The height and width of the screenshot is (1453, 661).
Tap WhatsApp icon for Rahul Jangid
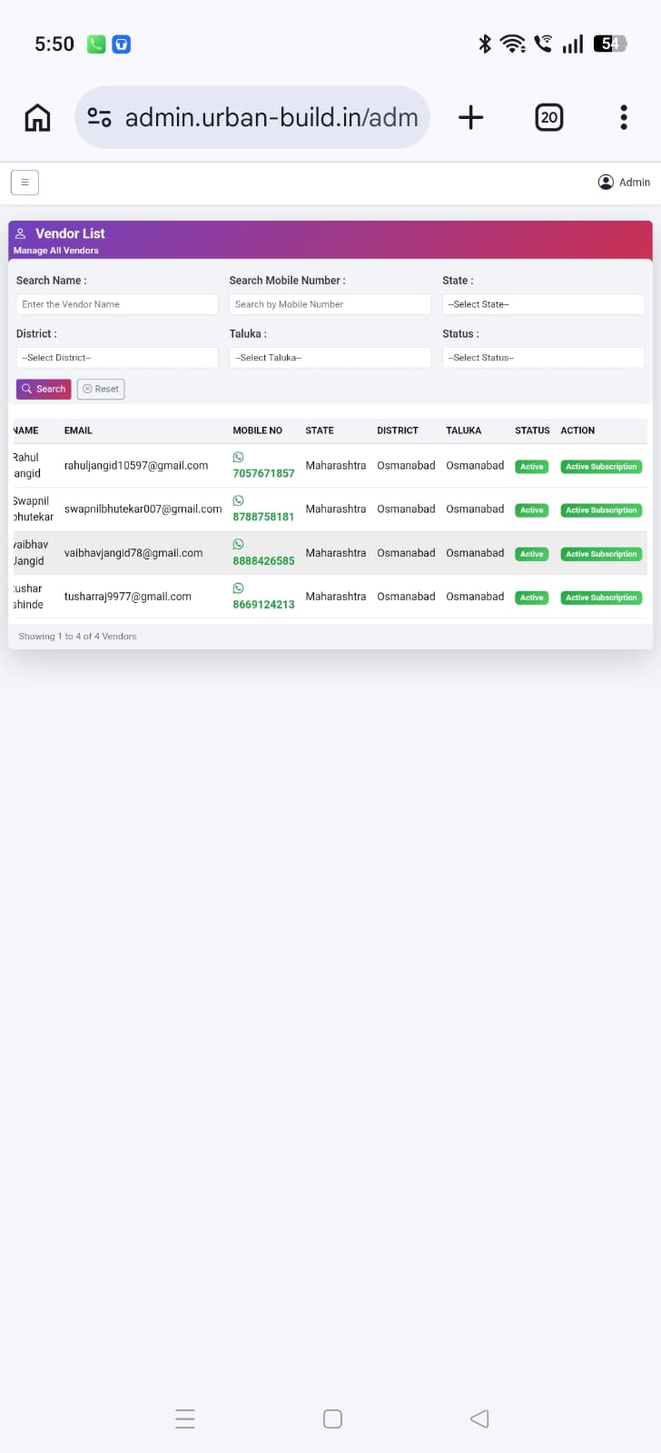pos(238,457)
